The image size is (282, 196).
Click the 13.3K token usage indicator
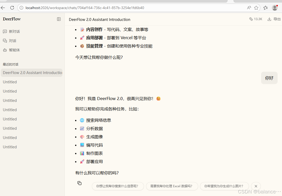coord(256,19)
